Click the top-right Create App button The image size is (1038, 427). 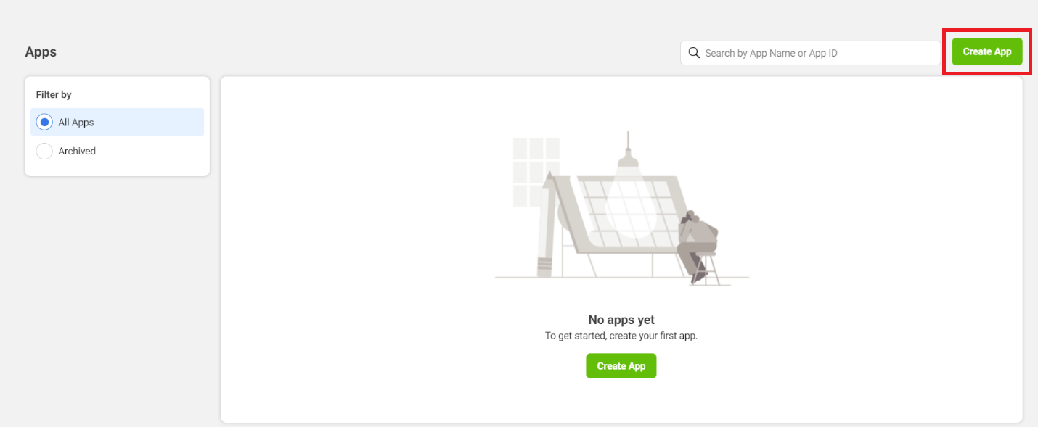pos(986,51)
